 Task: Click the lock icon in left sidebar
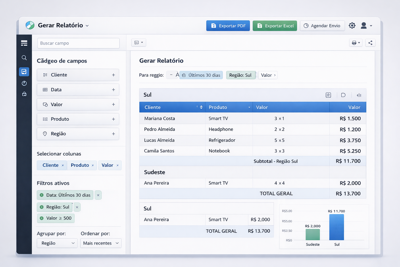(24, 94)
